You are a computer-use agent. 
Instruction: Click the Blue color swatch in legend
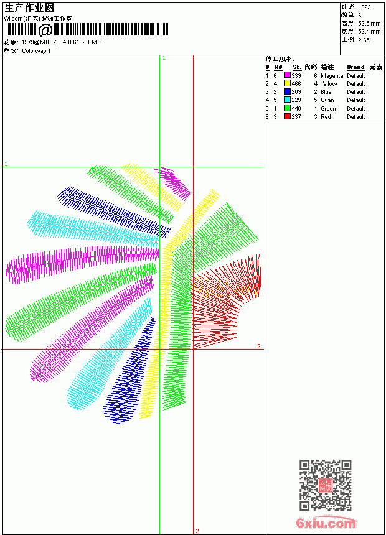(x=287, y=91)
